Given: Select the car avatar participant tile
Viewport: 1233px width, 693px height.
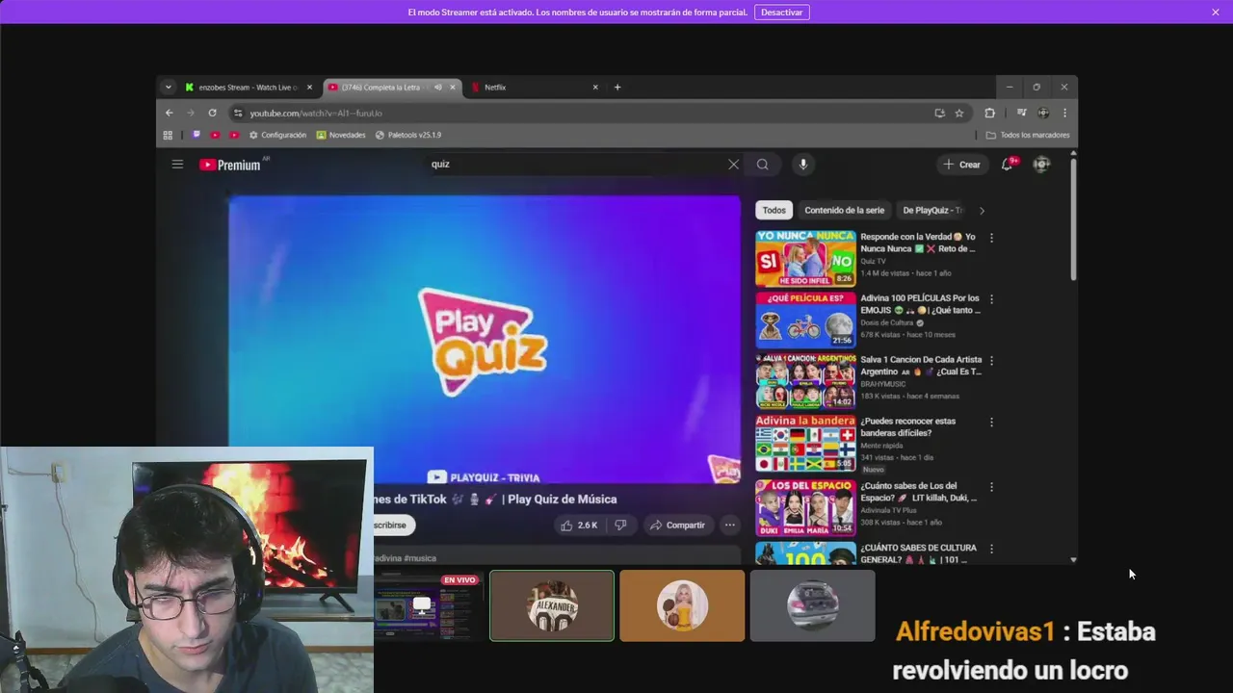Looking at the screenshot, I should 812,605.
